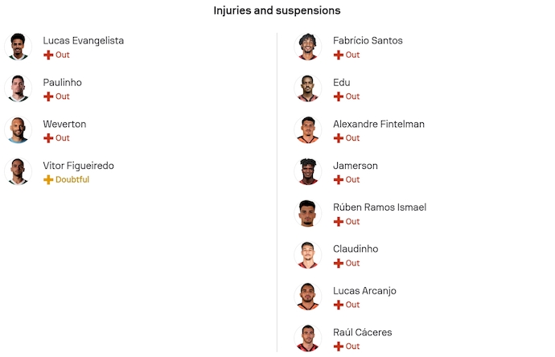Click red injury cross under Alexandre Fintelman
555x357 pixels.
click(x=339, y=138)
